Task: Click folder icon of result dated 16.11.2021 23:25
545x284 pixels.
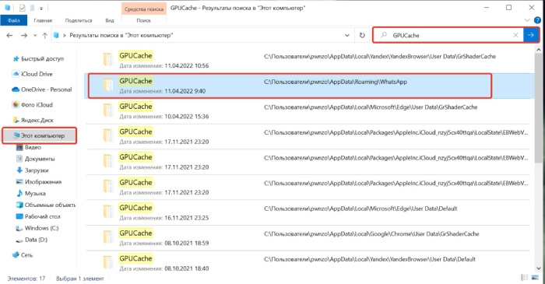Action: coord(108,212)
